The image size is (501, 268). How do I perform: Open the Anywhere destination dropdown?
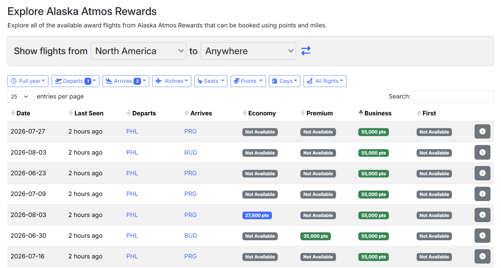[248, 51]
